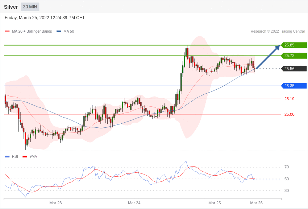Click the MA 50 legend label
The width and height of the screenshot is (308, 209).
click(69, 31)
